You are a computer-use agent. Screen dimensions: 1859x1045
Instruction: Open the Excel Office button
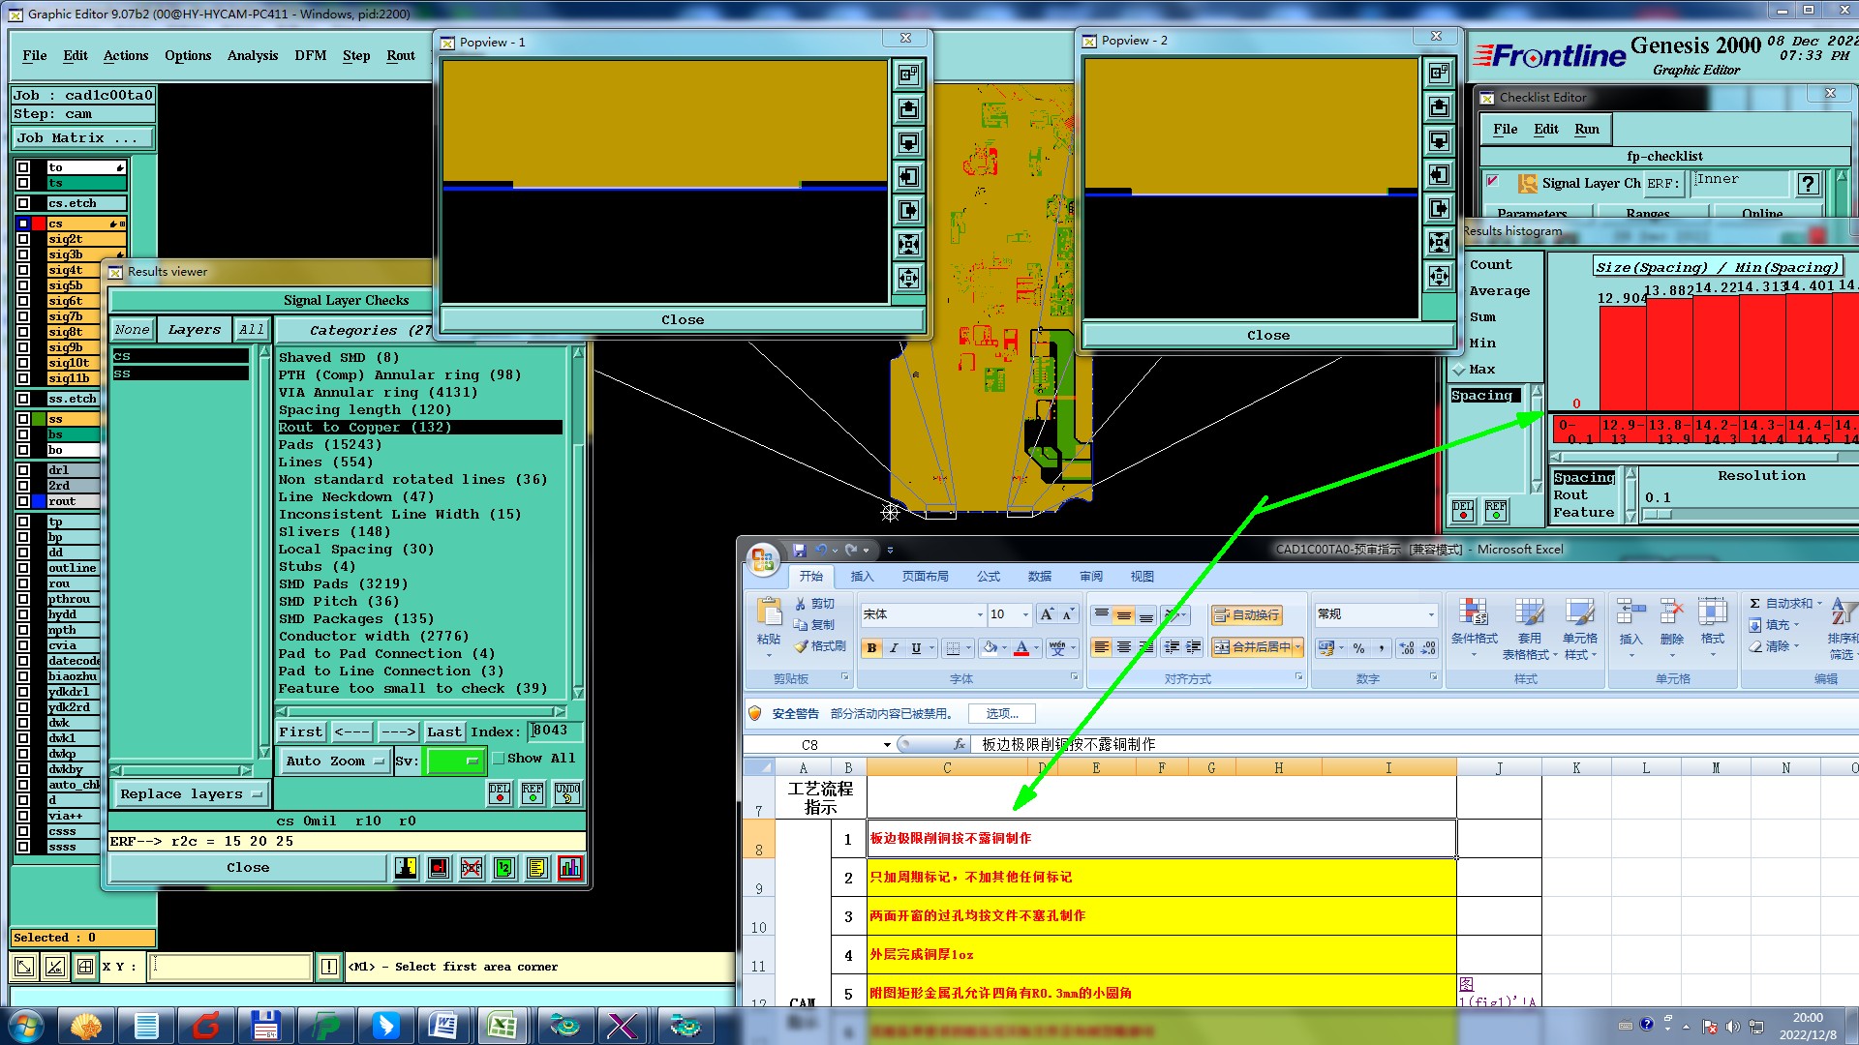click(763, 558)
